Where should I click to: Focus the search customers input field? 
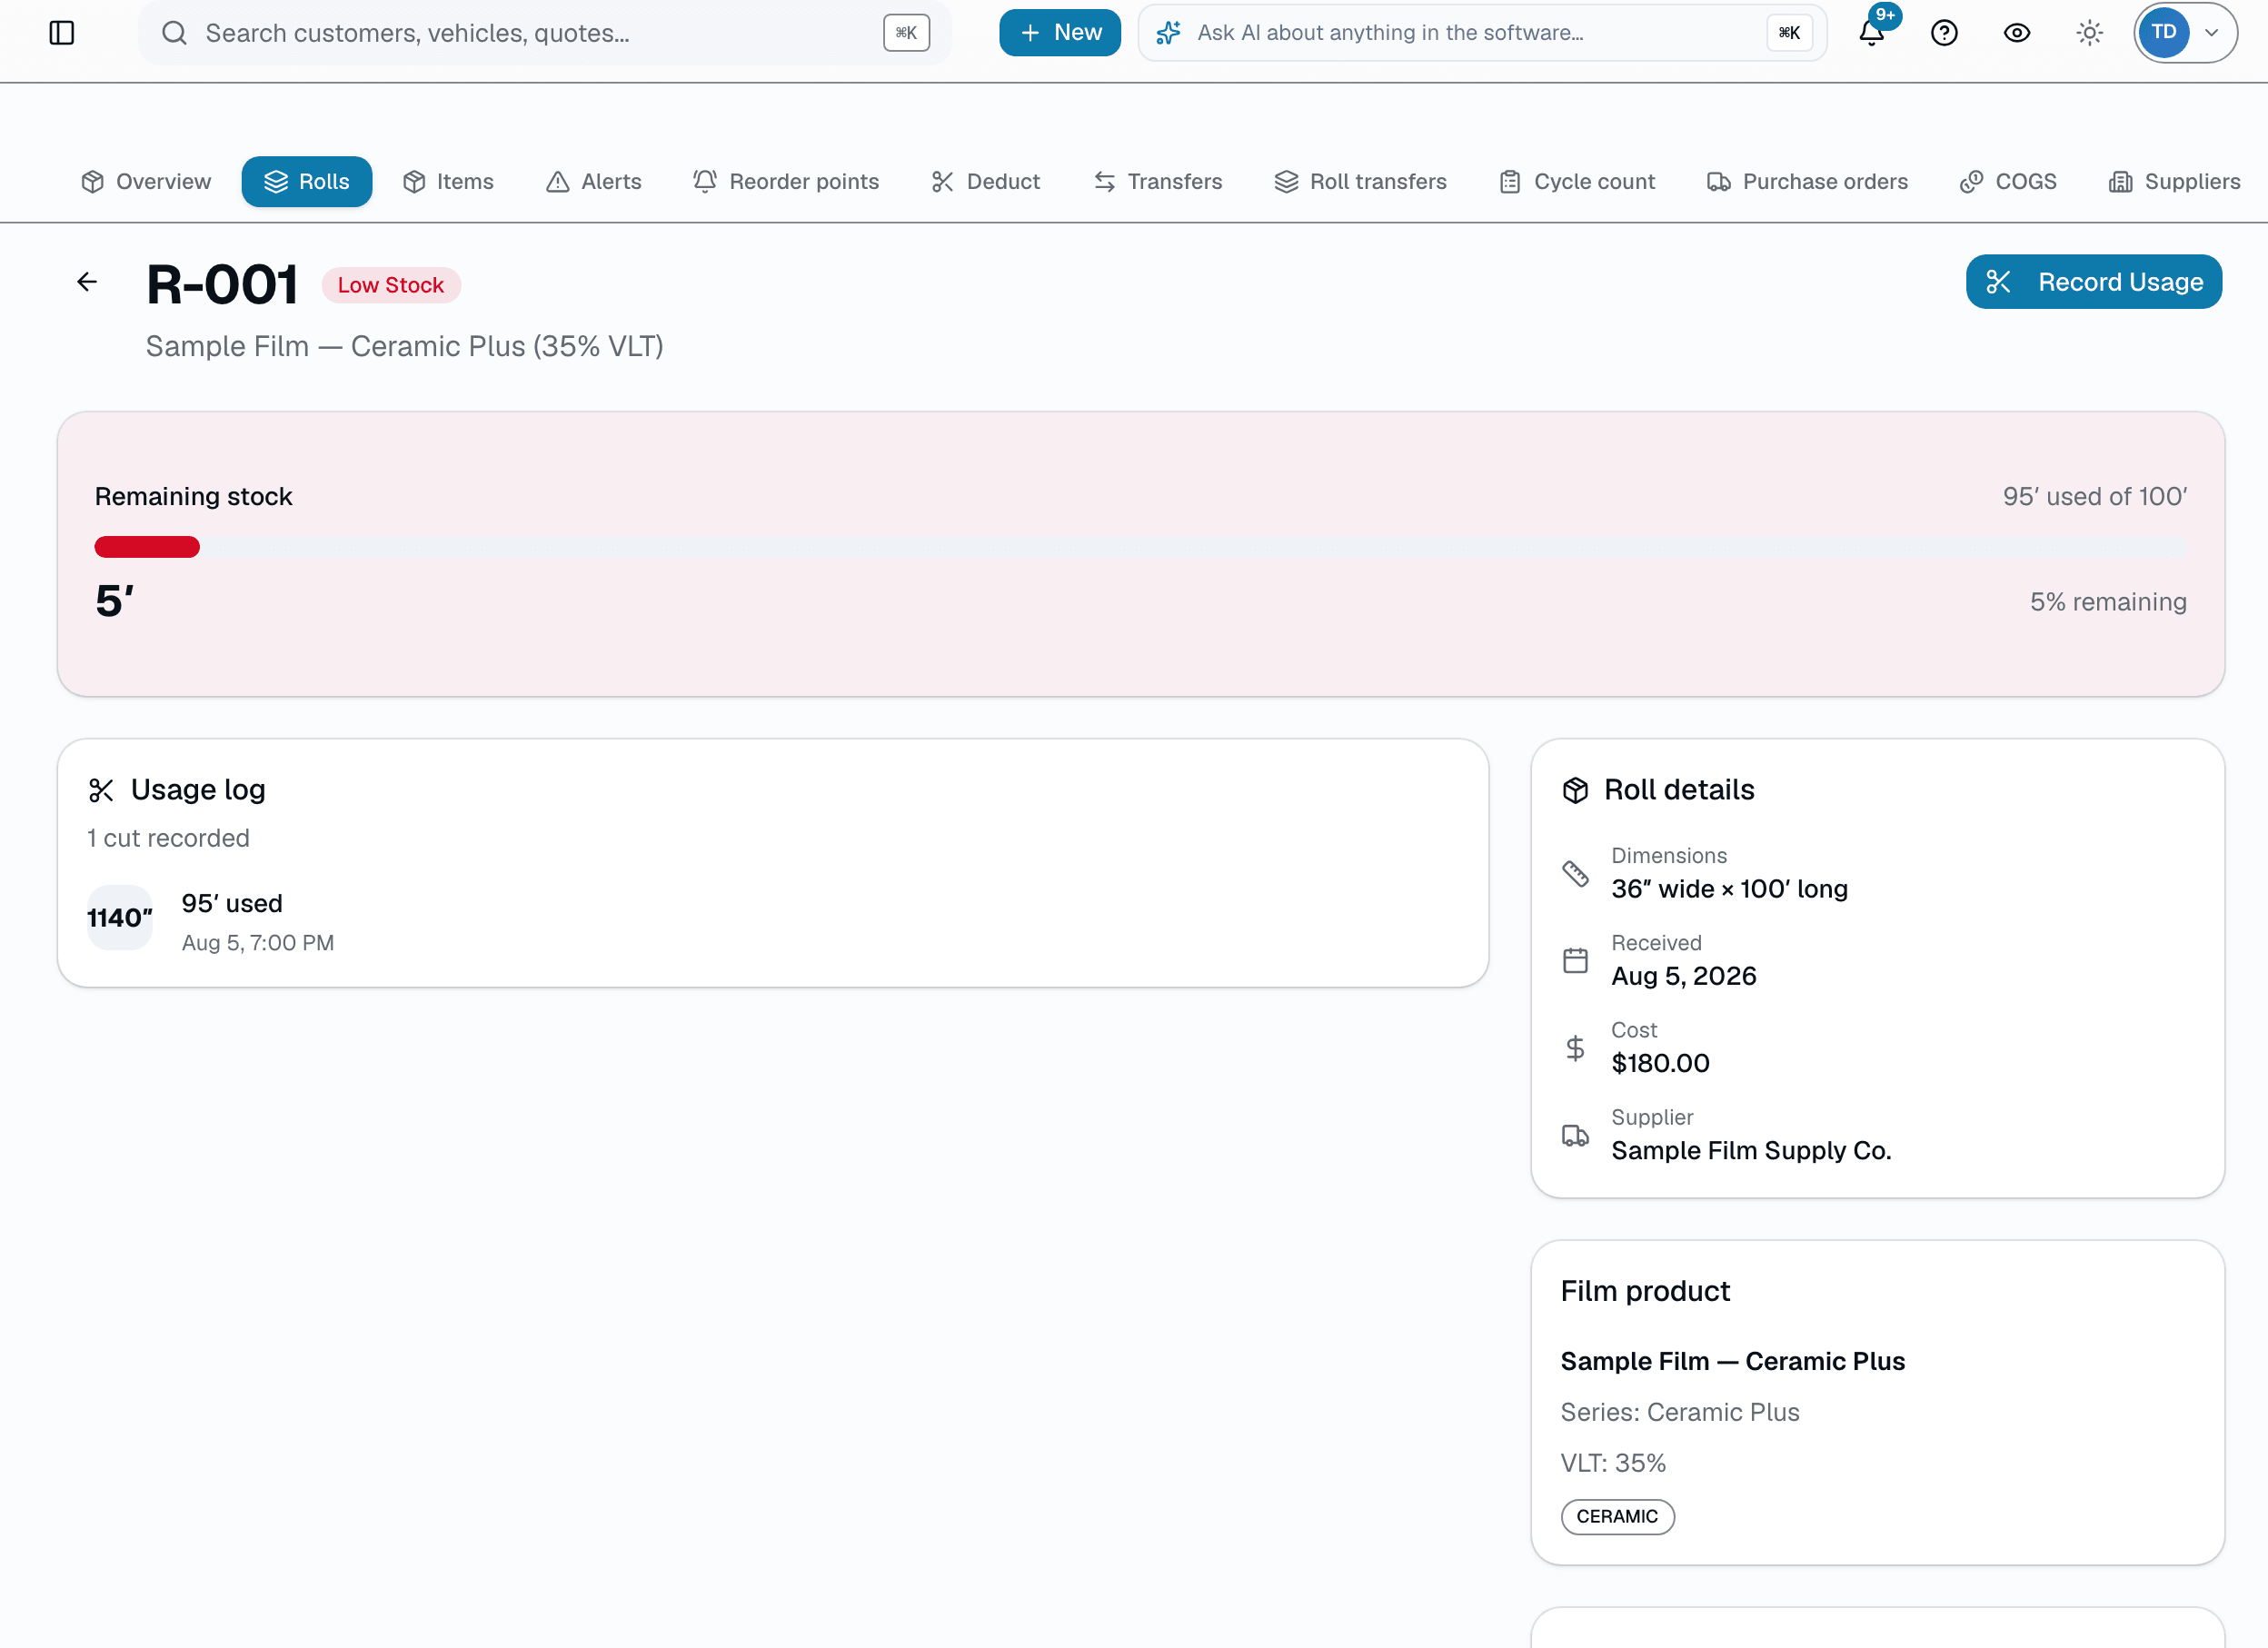click(545, 33)
